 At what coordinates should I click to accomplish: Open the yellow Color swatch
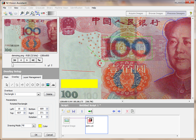click(40, 126)
